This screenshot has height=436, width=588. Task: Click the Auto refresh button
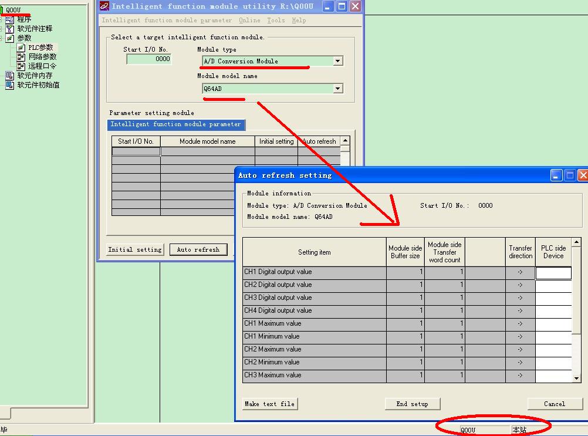[198, 250]
